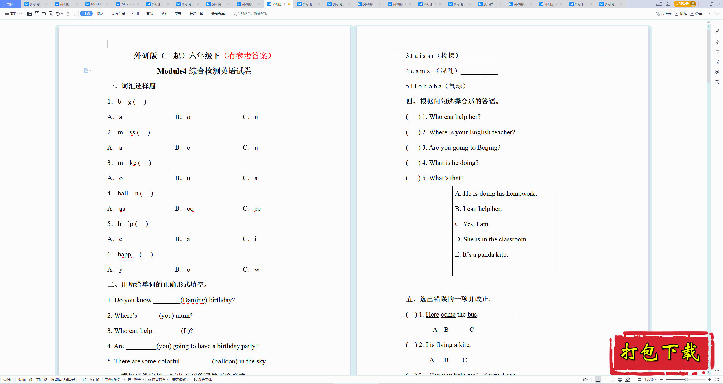Switch to the 英语 document tab
The width and height of the screenshot is (723, 384).
[490, 4]
